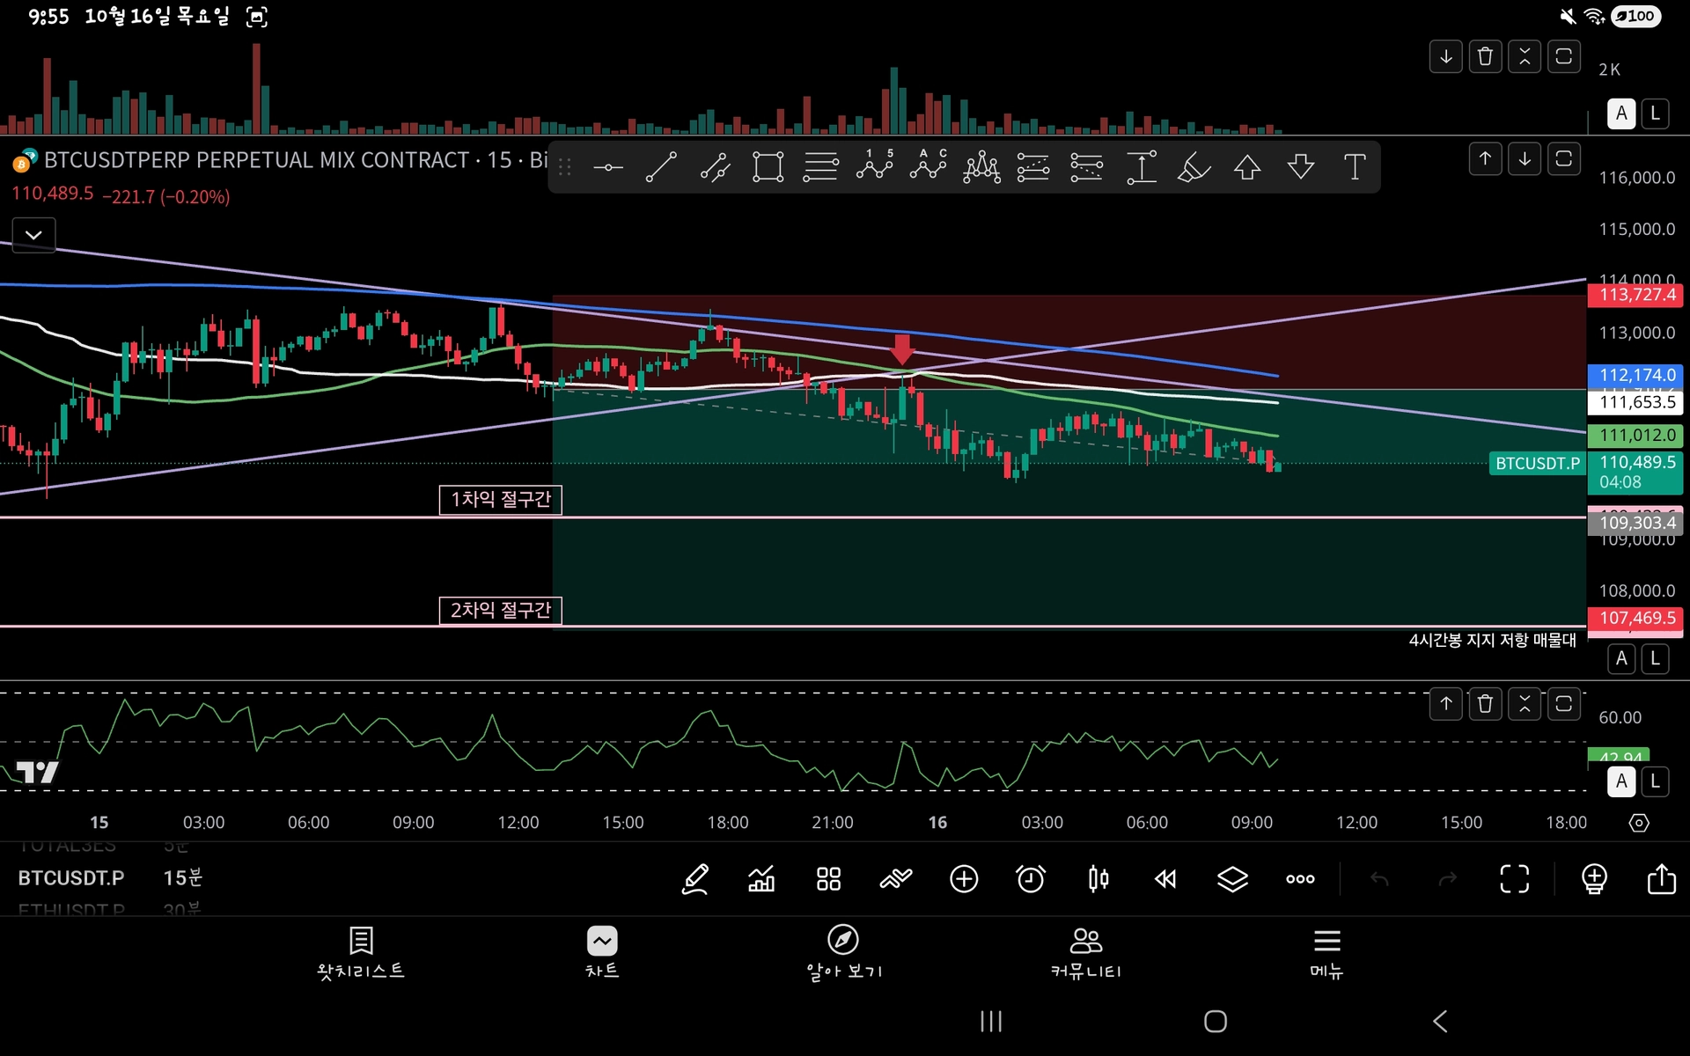Screen dimensions: 1690x1056
Task: Select the rectangle shape drawing tool
Action: (x=768, y=166)
